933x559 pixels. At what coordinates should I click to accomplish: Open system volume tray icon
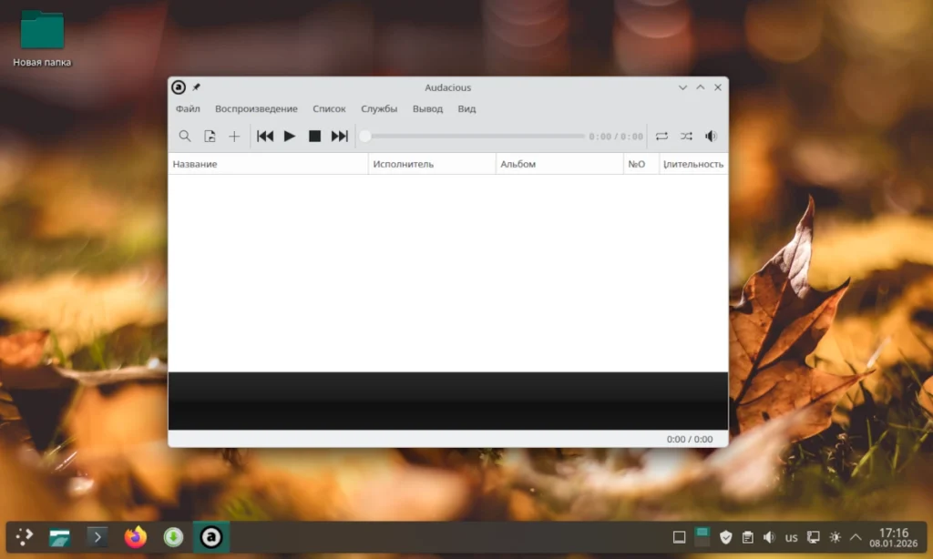click(x=769, y=537)
